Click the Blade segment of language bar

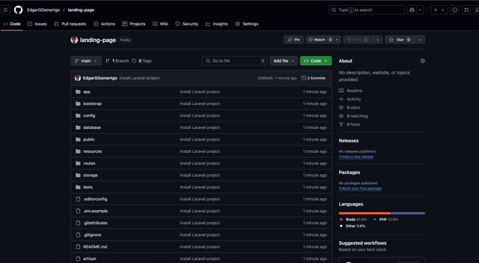click(365, 213)
